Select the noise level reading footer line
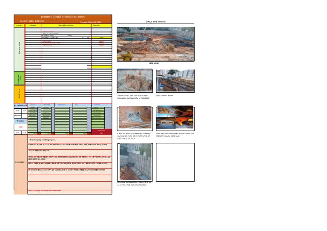Image resolution: width=327 pixels, height=231 pixels. [44, 191]
